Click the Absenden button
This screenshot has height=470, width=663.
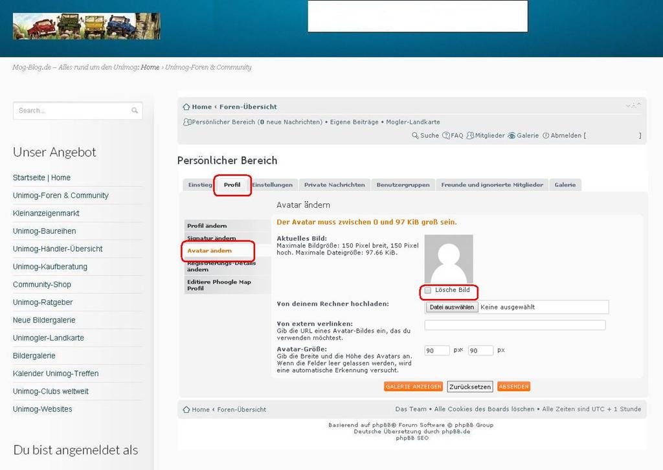(x=513, y=386)
